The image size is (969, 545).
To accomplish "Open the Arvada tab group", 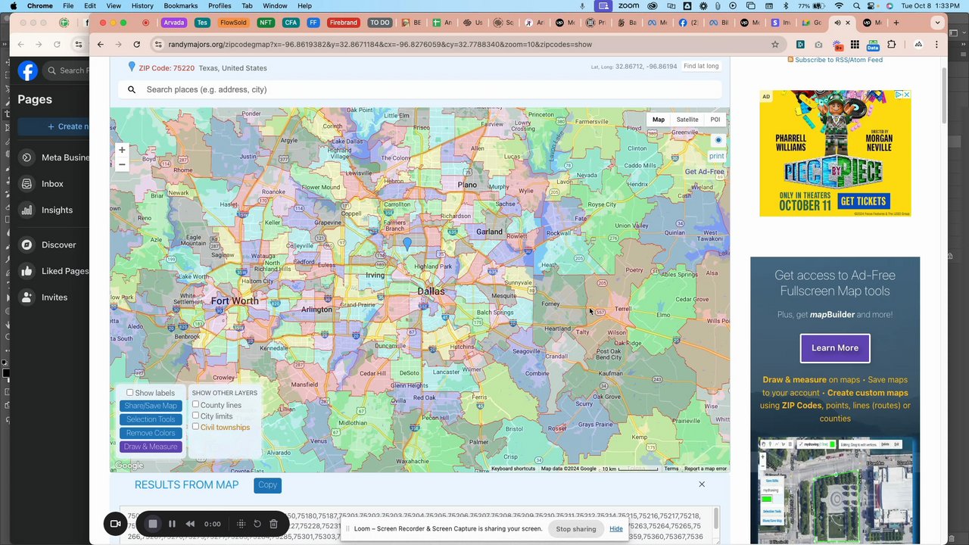I will pyautogui.click(x=173, y=23).
